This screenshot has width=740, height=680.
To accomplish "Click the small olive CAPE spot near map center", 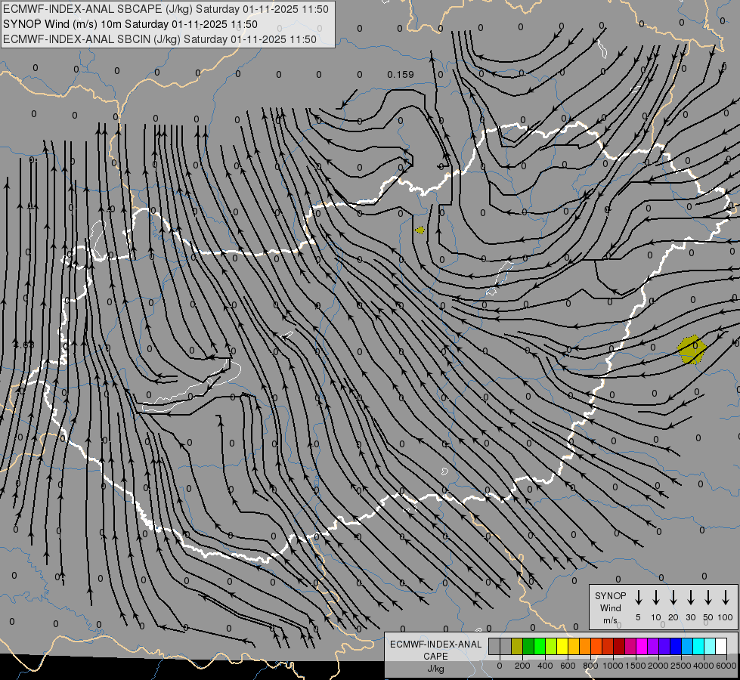I will (x=420, y=230).
